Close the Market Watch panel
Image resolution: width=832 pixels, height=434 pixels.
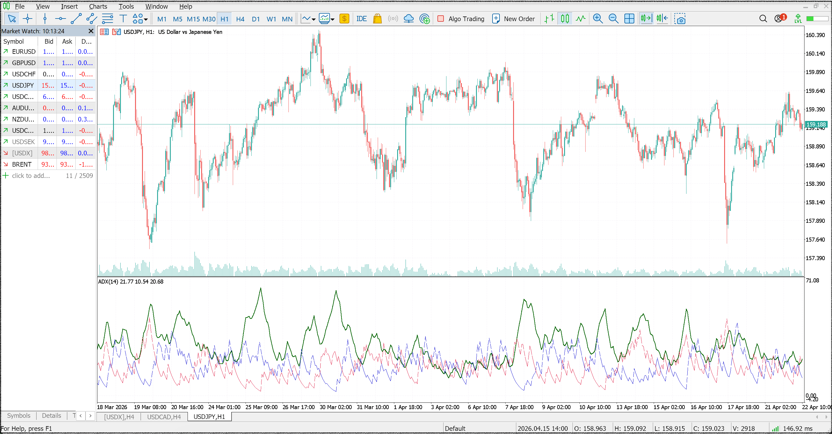pyautogui.click(x=91, y=31)
